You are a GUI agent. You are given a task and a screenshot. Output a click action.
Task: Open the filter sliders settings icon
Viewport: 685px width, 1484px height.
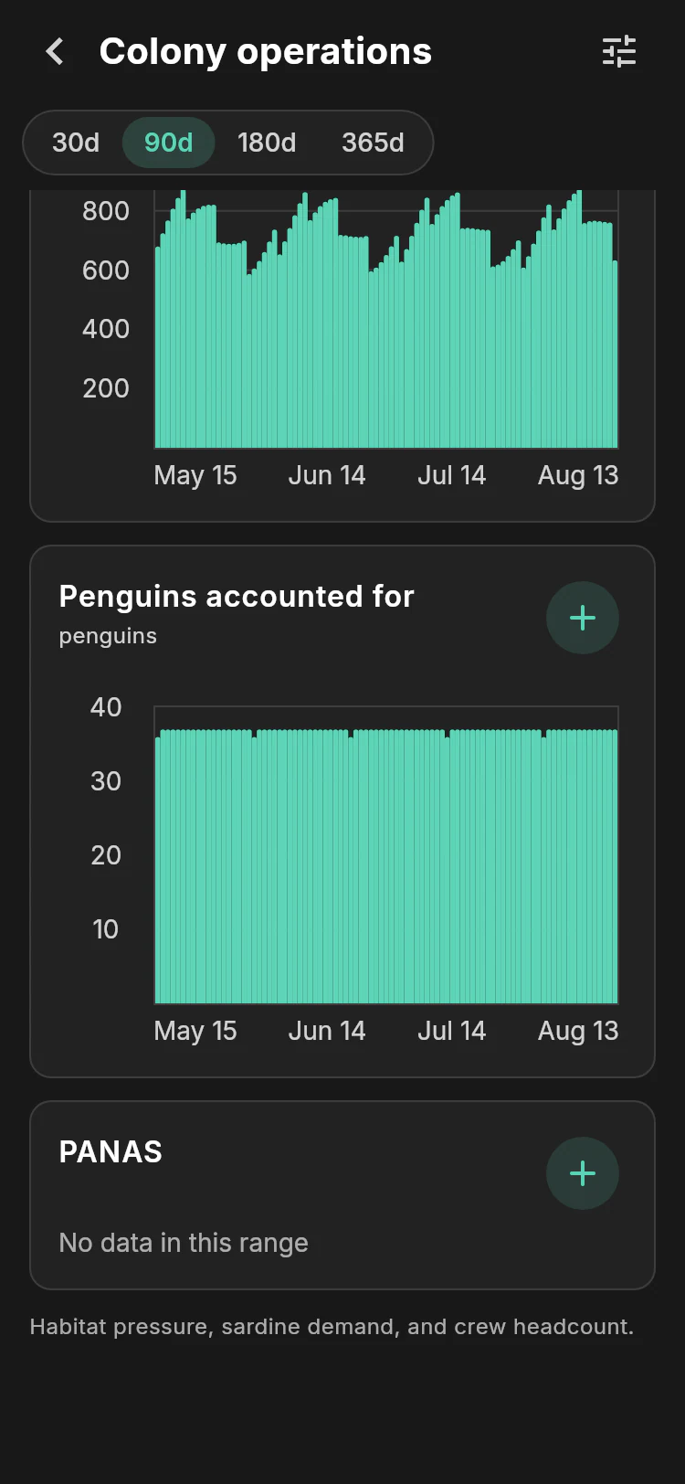coord(619,52)
